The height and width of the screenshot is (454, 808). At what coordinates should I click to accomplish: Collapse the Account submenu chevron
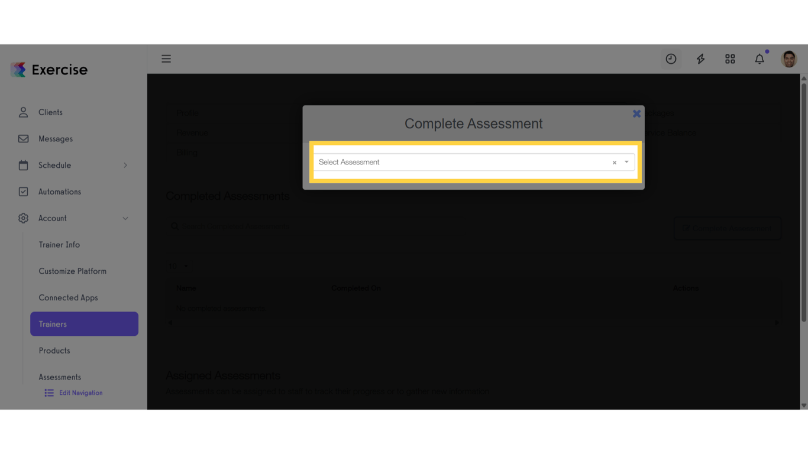pos(125,218)
